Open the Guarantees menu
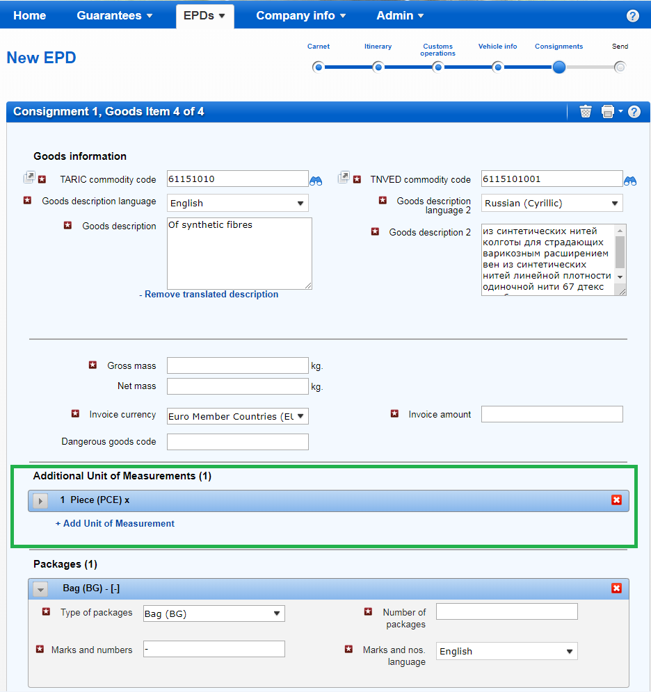 coord(115,15)
